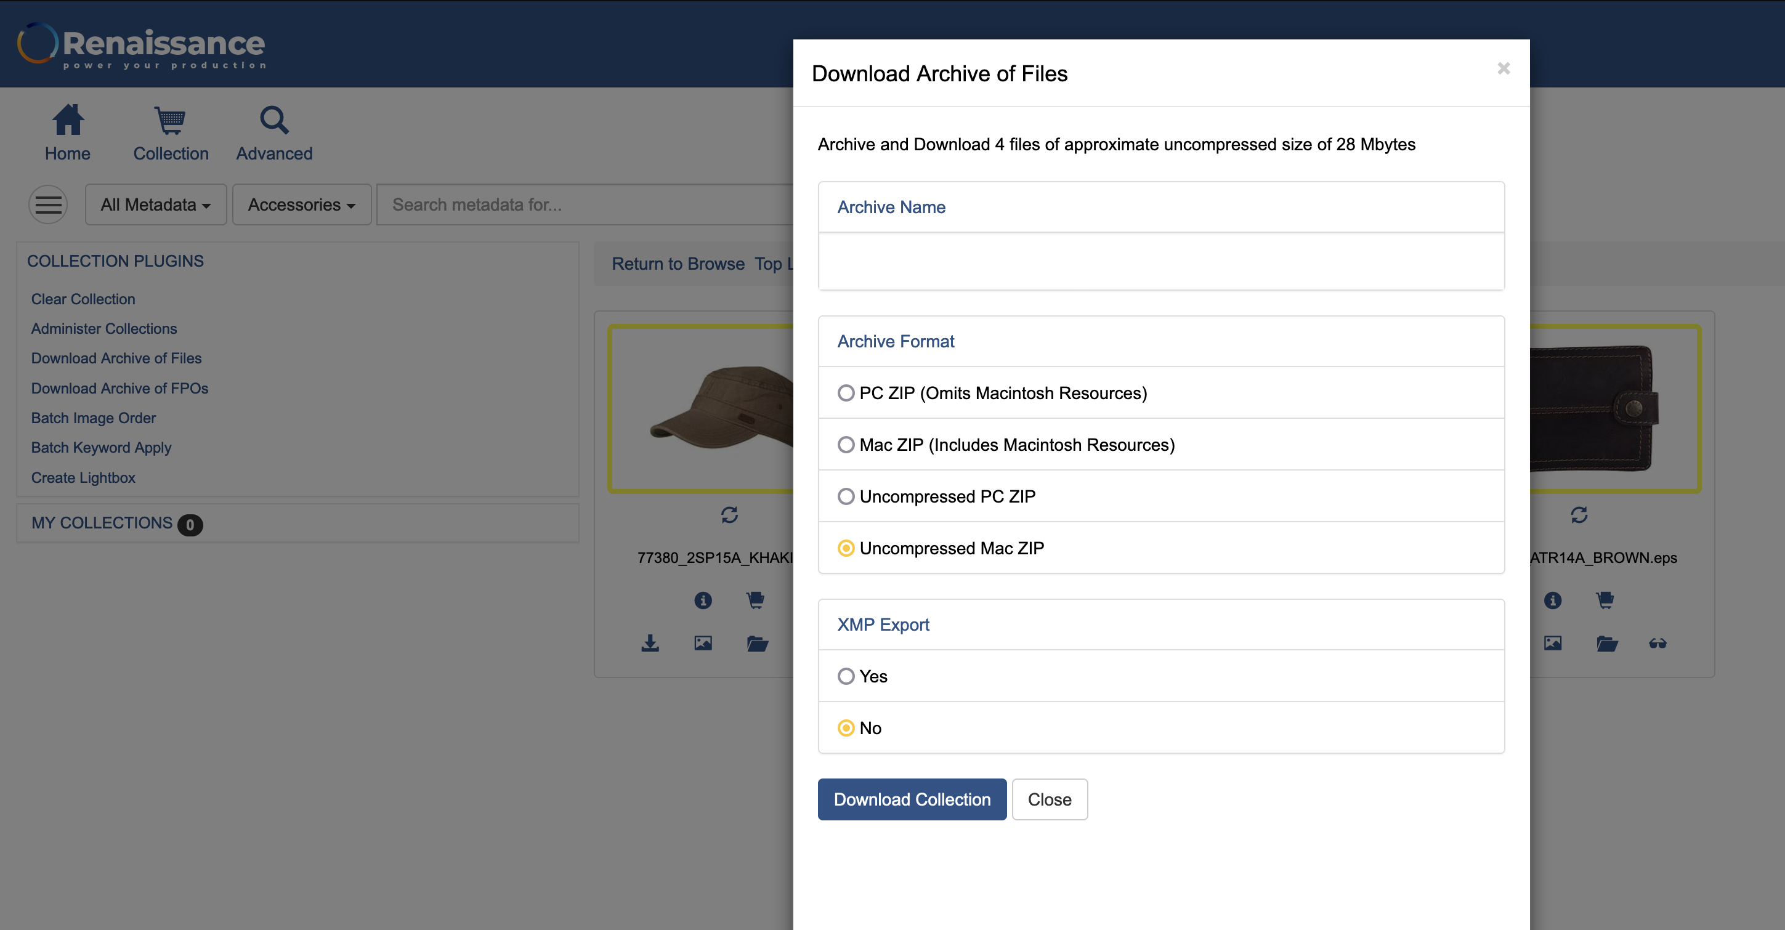Click the hamburger menu icon

pyautogui.click(x=48, y=204)
